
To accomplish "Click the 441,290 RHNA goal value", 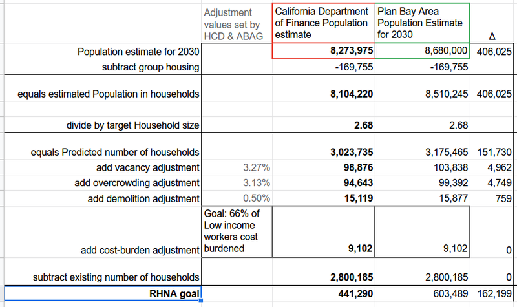I will click(x=322, y=295).
